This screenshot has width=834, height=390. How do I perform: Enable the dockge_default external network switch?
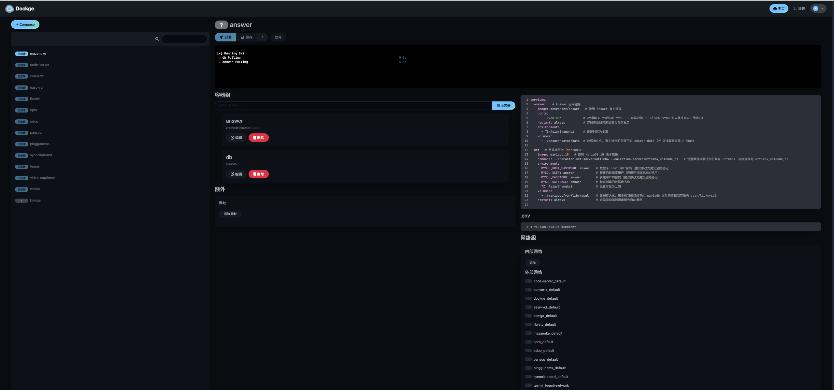(528, 299)
